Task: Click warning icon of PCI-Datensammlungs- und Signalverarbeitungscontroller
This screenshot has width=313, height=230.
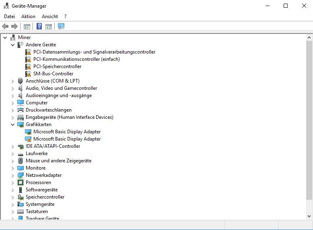Action: 28,52
